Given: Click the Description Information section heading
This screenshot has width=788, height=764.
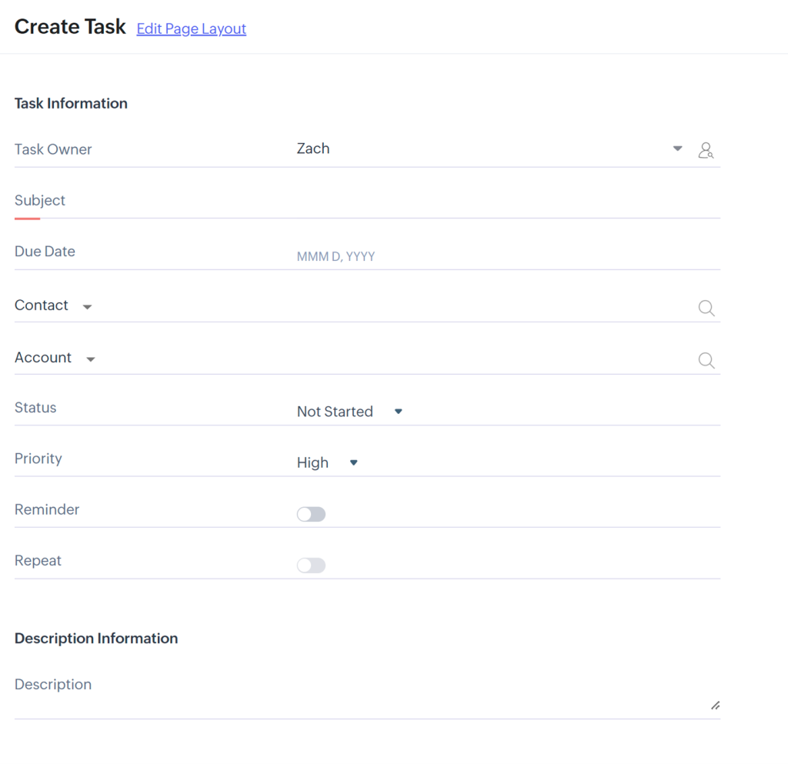Looking at the screenshot, I should [96, 638].
